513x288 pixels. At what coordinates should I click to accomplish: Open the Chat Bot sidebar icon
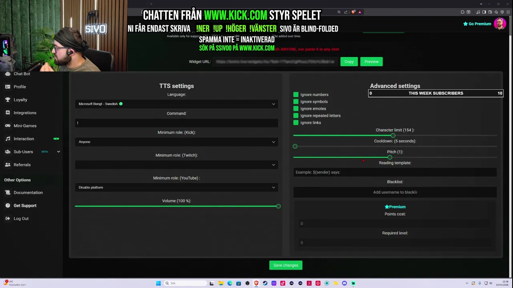pos(8,74)
